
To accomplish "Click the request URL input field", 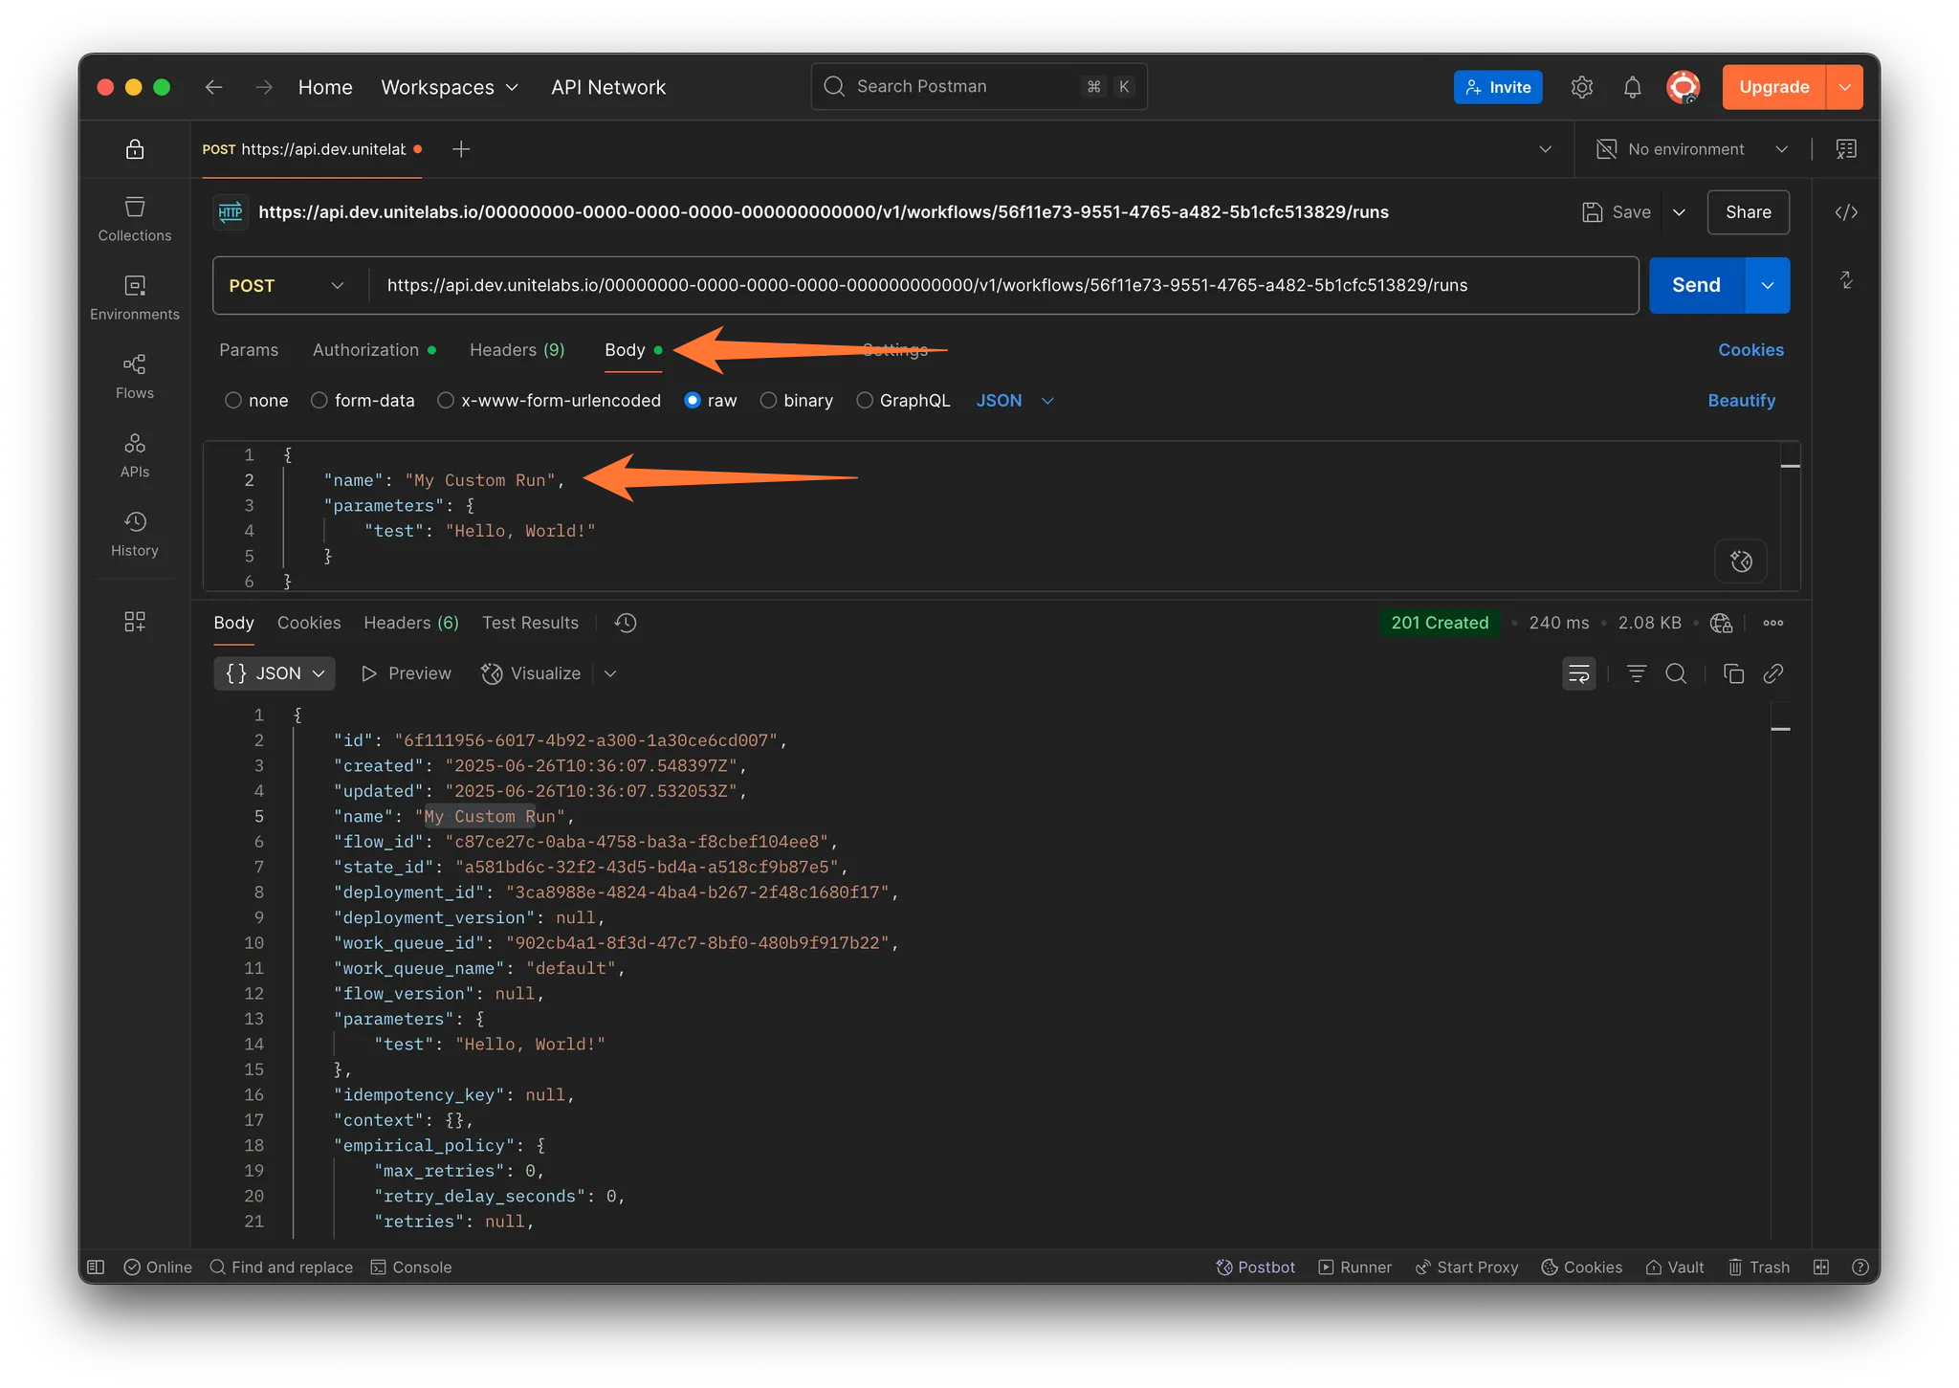I will coord(1002,285).
